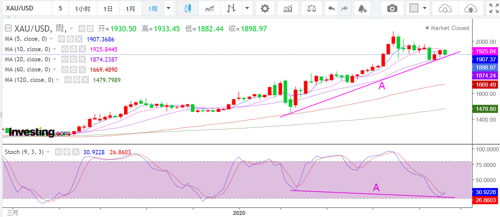Open the timeframe interval dropdown arrow
This screenshot has height=217, width=500.
click(169, 8)
